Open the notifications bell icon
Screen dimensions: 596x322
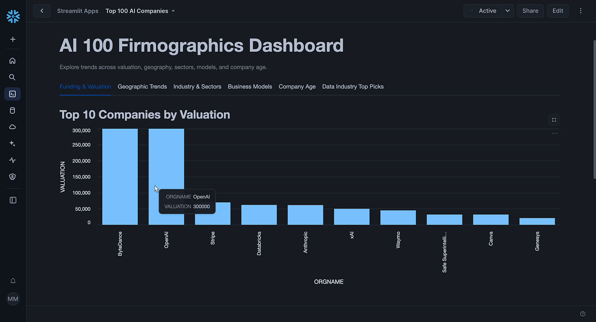tap(13, 281)
